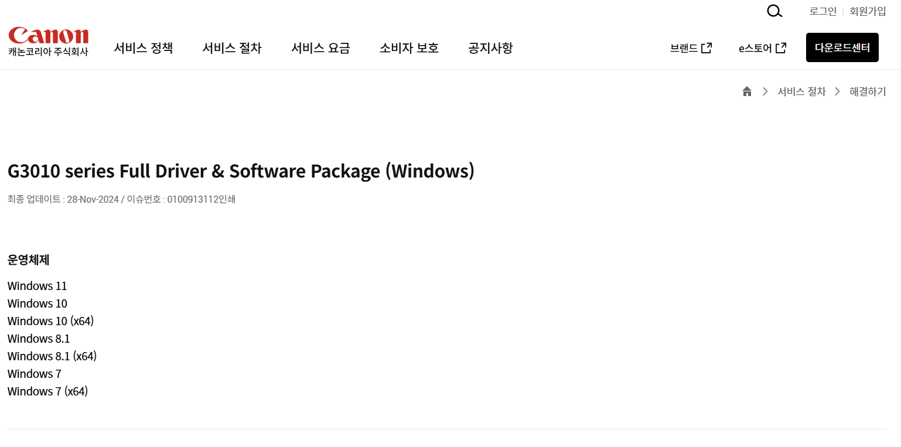Open the 서비스 요금 menu
This screenshot has width=901, height=447.
coord(320,48)
